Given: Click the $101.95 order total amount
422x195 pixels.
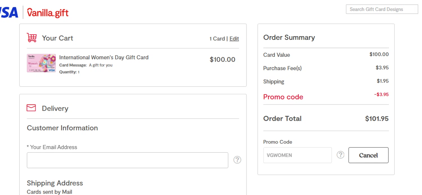Looking at the screenshot, I should point(377,119).
